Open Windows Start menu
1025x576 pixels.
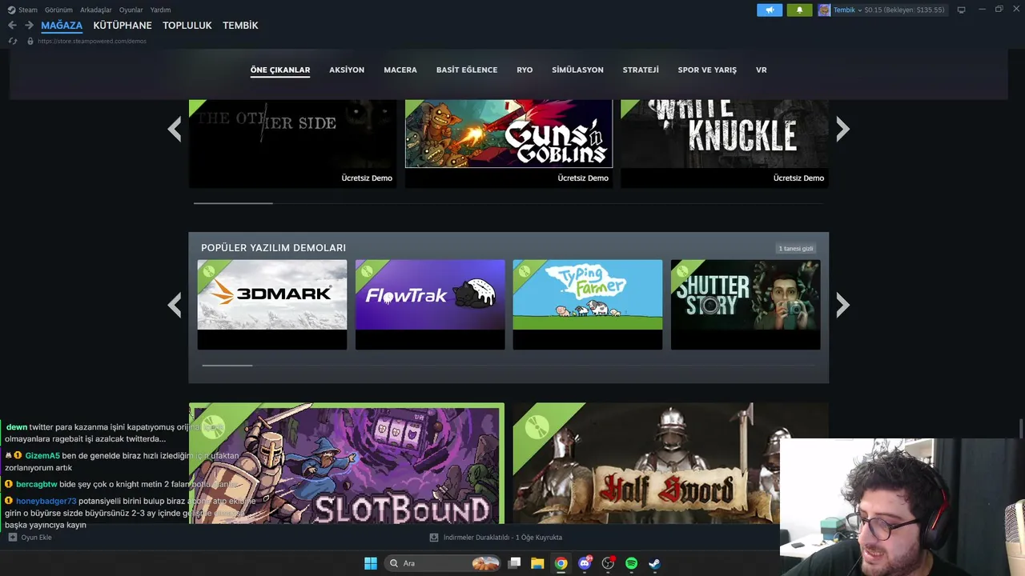coord(371,563)
